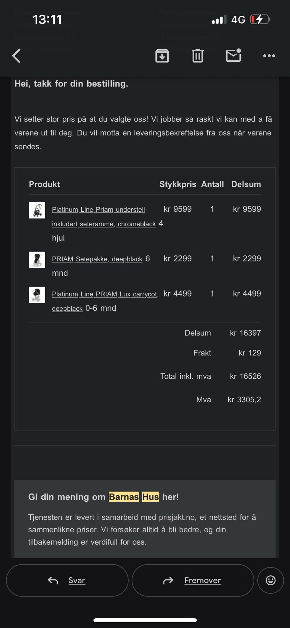Mark email as unread via envelope icon
Viewport: 290px width, 628px height.
coord(234,56)
